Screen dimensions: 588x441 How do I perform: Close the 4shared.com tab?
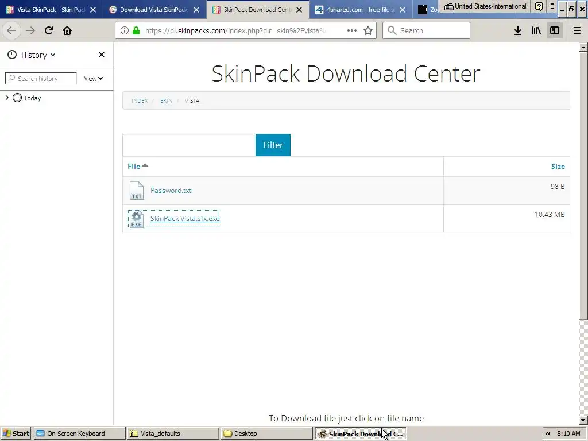pyautogui.click(x=403, y=10)
